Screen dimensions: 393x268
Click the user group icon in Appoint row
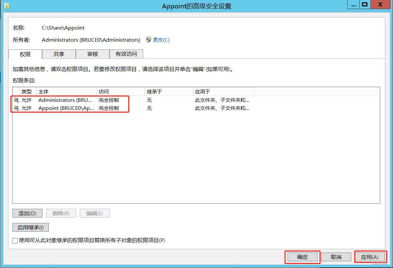coord(17,108)
